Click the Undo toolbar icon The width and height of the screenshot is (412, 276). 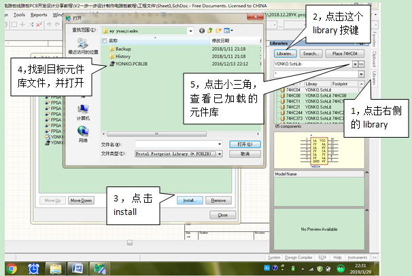point(49,24)
